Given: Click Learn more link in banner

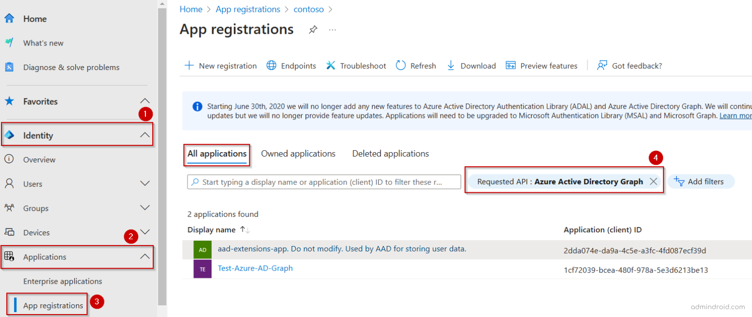Looking at the screenshot, I should 735,116.
